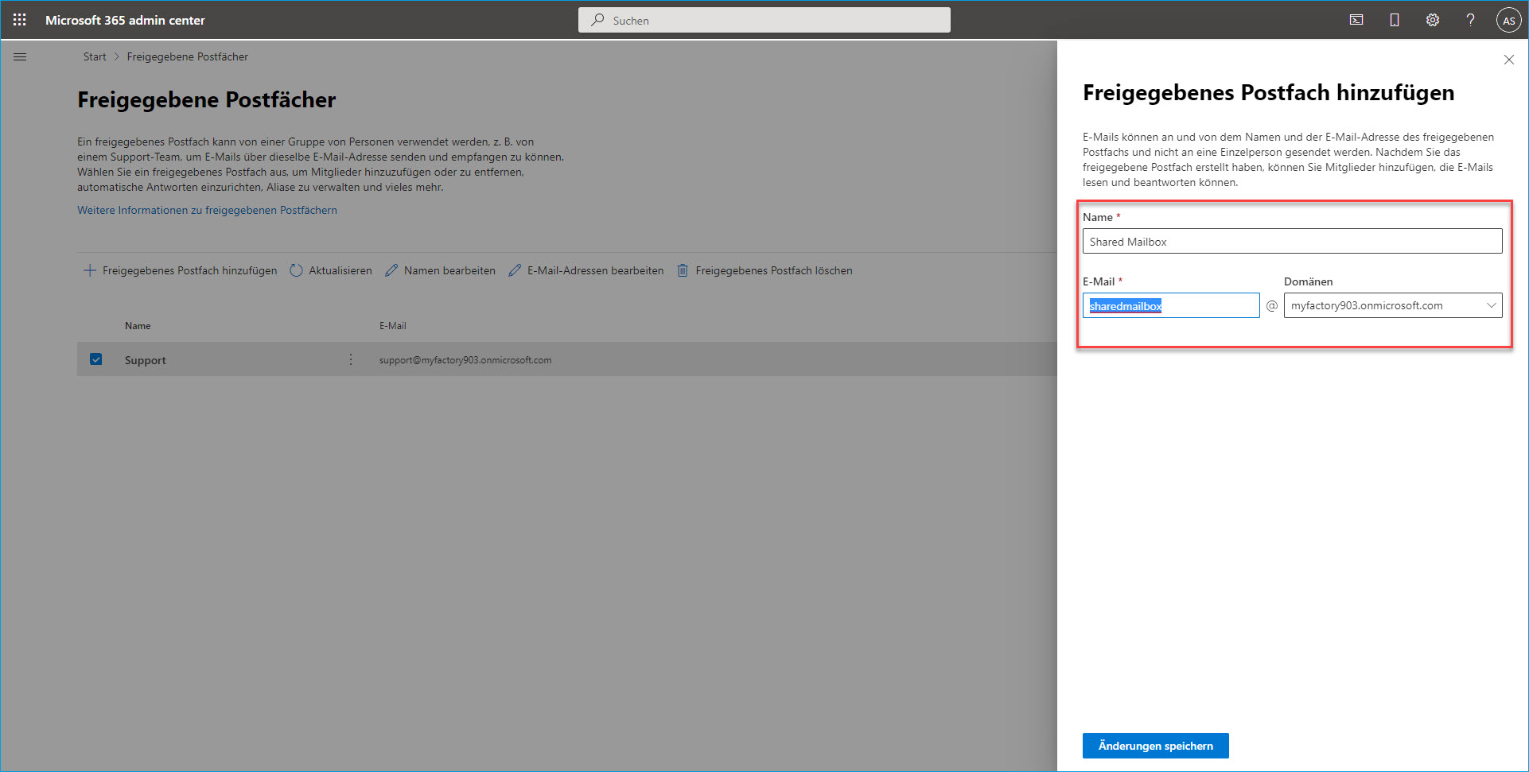Open the help question mark icon

pyautogui.click(x=1470, y=20)
